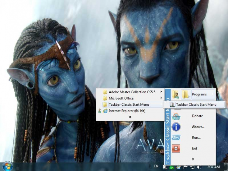228x171 pixels.
Task: Click the Show Desktop button at the taskbar end
Action: pos(226,167)
